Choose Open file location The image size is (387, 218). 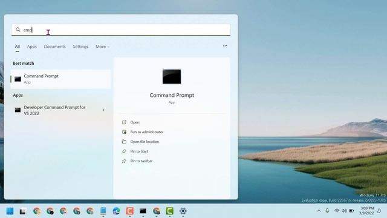point(145,142)
